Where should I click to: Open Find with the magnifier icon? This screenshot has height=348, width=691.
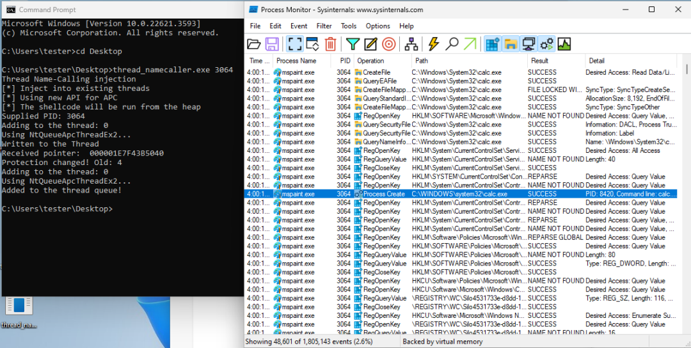pos(452,44)
